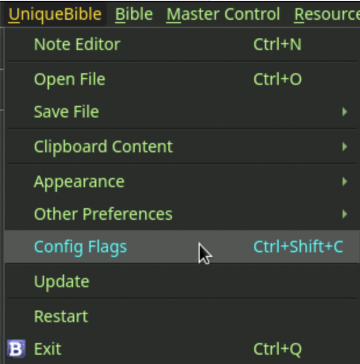The height and width of the screenshot is (364, 360).
Task: Select the Save File entry label
Action: [x=67, y=112]
